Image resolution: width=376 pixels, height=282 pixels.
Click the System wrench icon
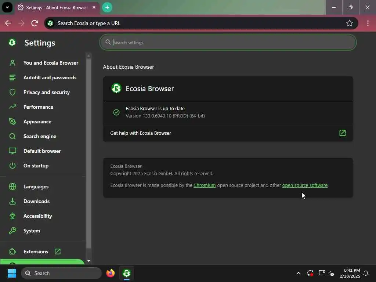click(12, 231)
